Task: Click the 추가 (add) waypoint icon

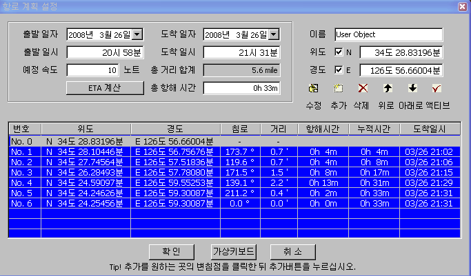Action: pos(338,88)
